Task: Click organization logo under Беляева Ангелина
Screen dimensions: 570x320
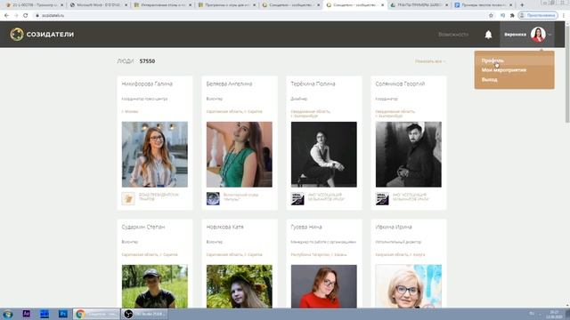Action: tap(213, 199)
